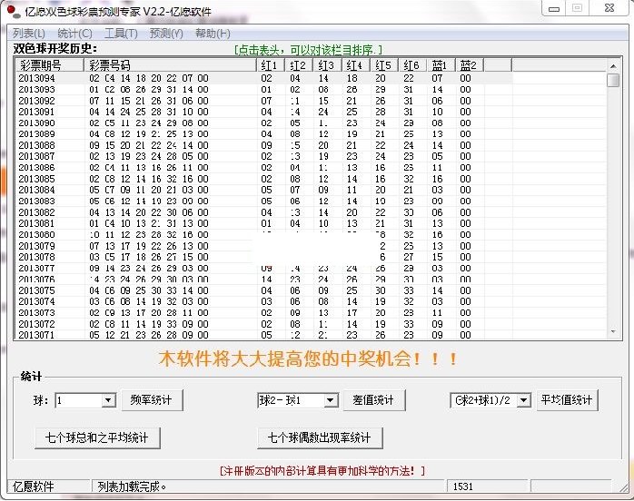Viewport: 634px width, 501px height.
Task: Click the 频率统计 button
Action: point(154,400)
